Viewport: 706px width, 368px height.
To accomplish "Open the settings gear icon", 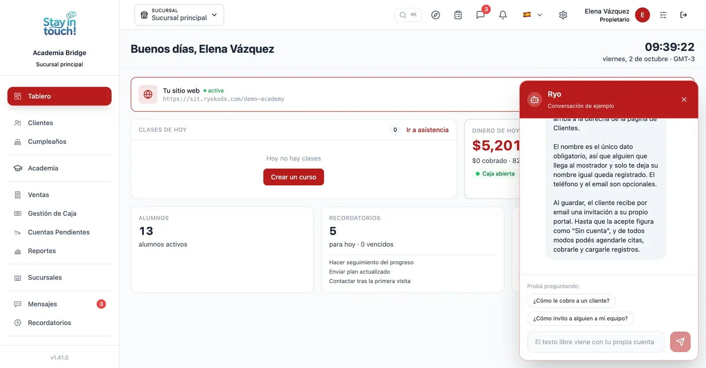I will pos(563,15).
